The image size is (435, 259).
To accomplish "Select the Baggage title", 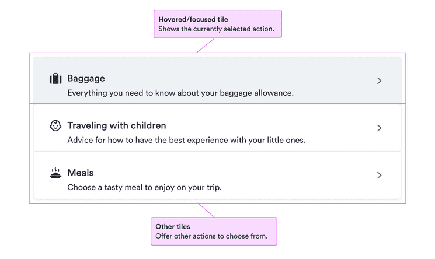I will click(86, 78).
